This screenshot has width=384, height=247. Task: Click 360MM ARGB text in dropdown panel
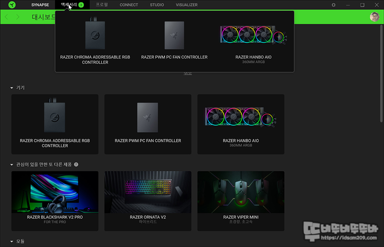[x=253, y=62]
